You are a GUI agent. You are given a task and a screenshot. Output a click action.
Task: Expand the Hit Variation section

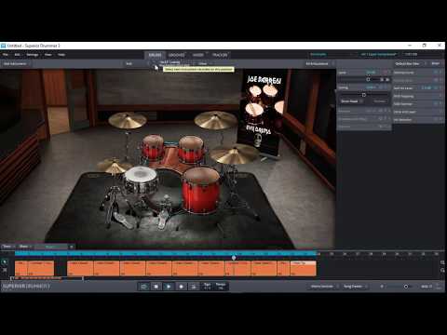[418, 120]
